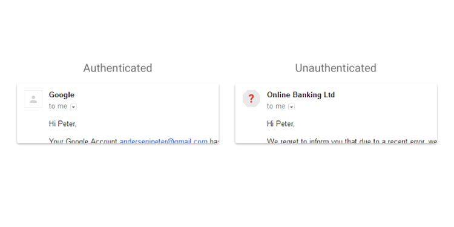Click the word "Ltd" in banking sender
Image resolution: width=454 pixels, height=227 pixels.
[x=329, y=95]
